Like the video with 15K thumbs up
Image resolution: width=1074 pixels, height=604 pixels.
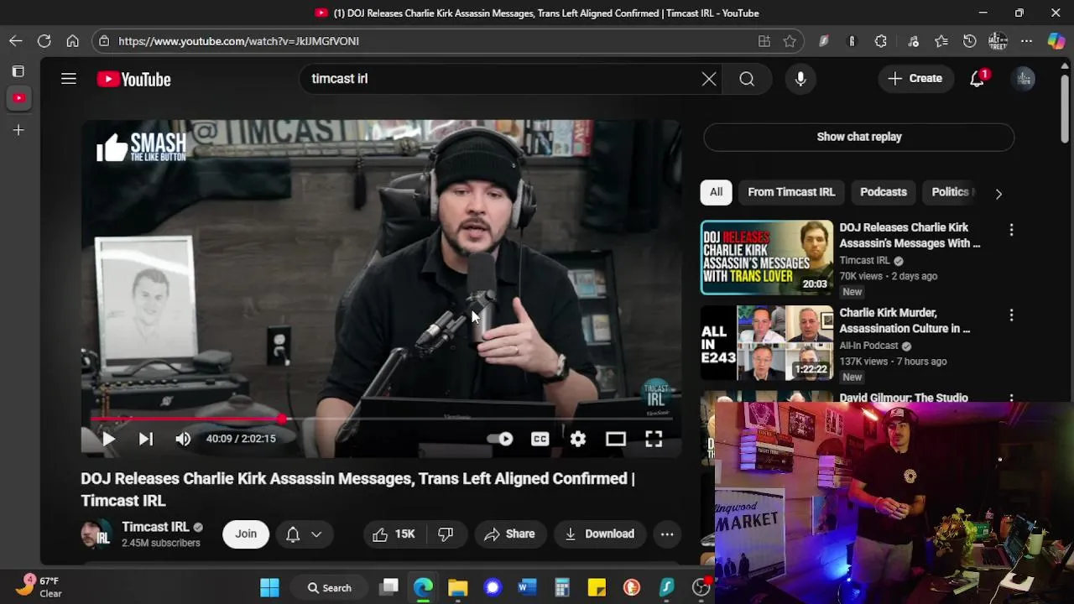[394, 534]
